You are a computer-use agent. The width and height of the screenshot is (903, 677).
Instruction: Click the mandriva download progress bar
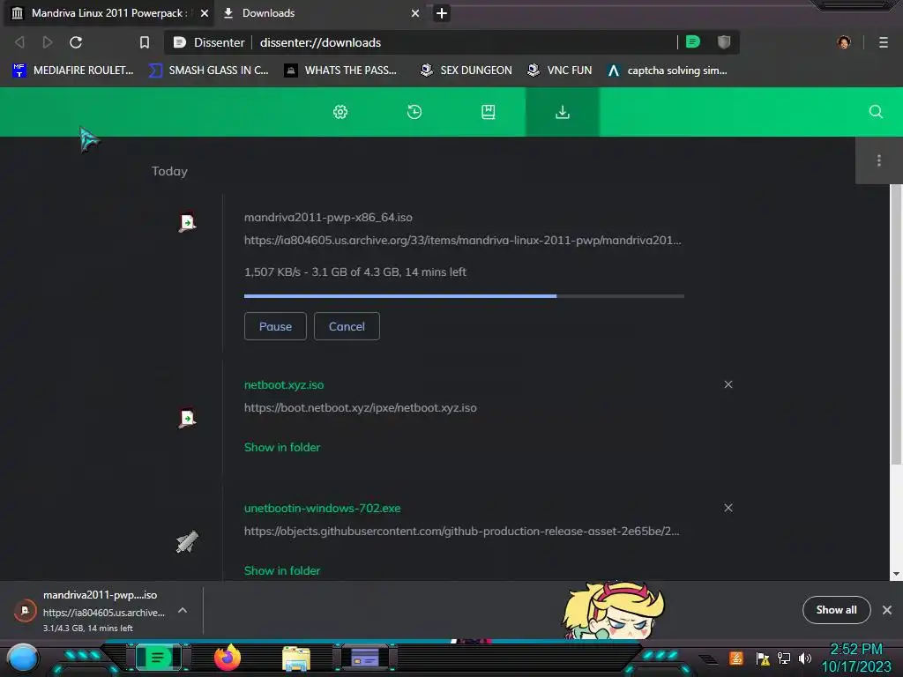[464, 296]
